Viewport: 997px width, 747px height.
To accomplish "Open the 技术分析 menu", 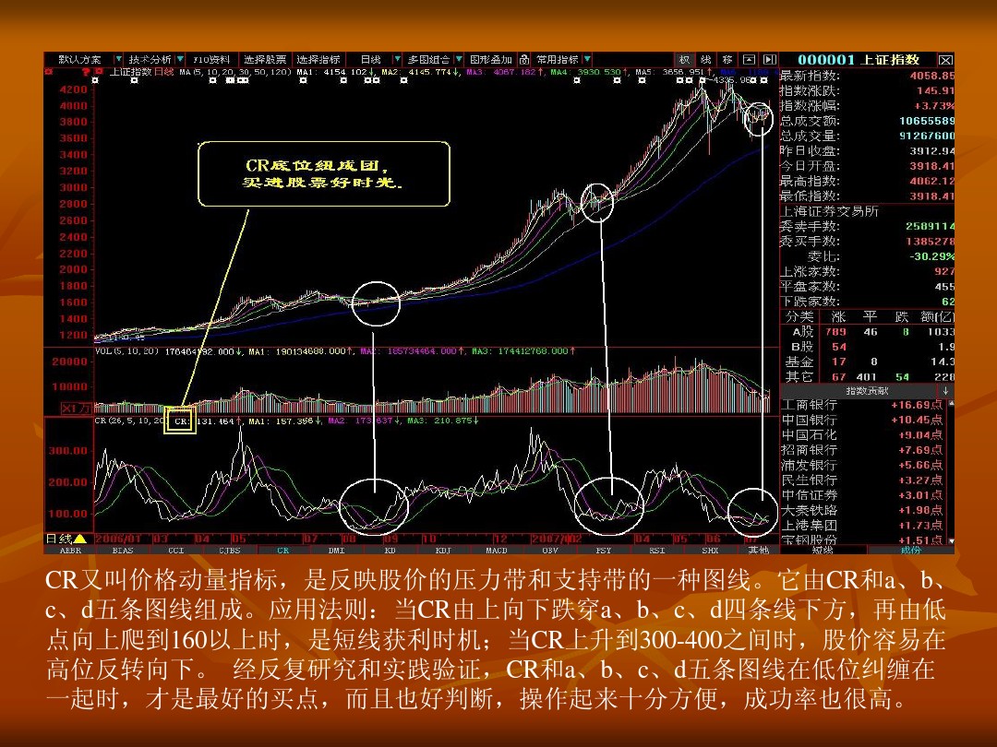I will point(150,59).
